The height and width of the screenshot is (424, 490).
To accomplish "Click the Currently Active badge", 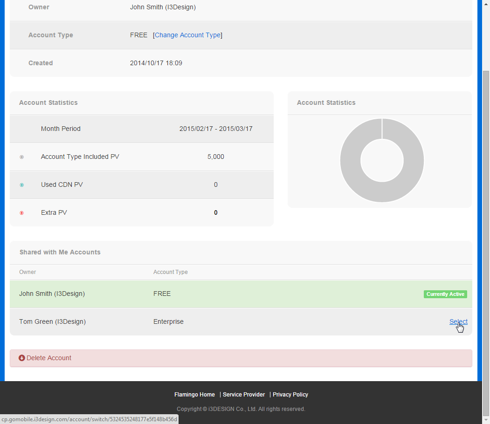I will point(445,294).
